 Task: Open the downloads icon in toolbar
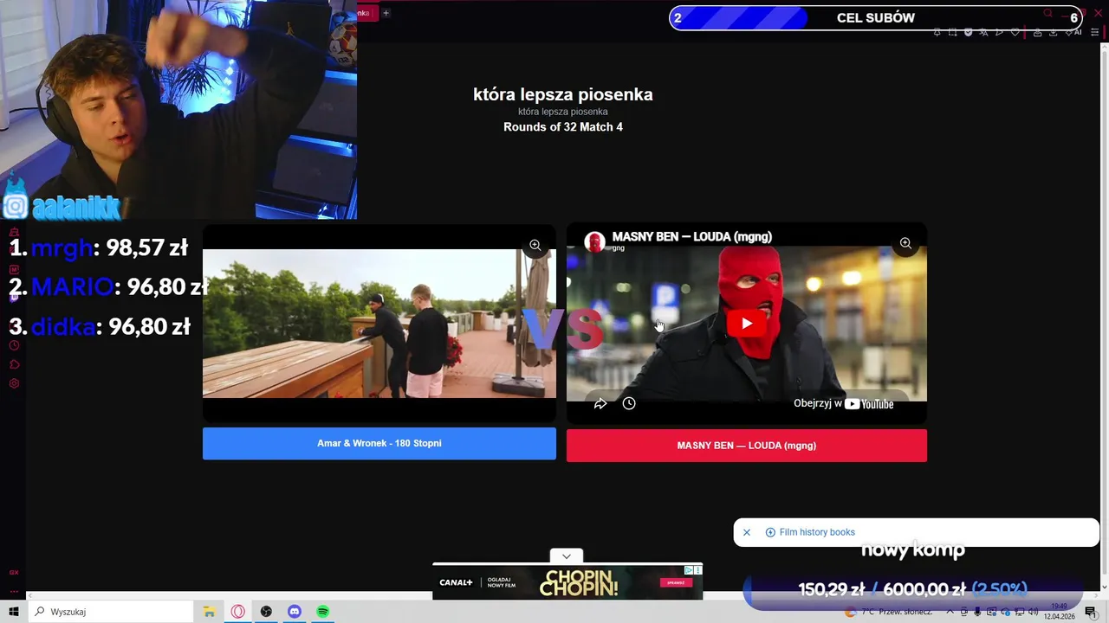coord(1053,32)
